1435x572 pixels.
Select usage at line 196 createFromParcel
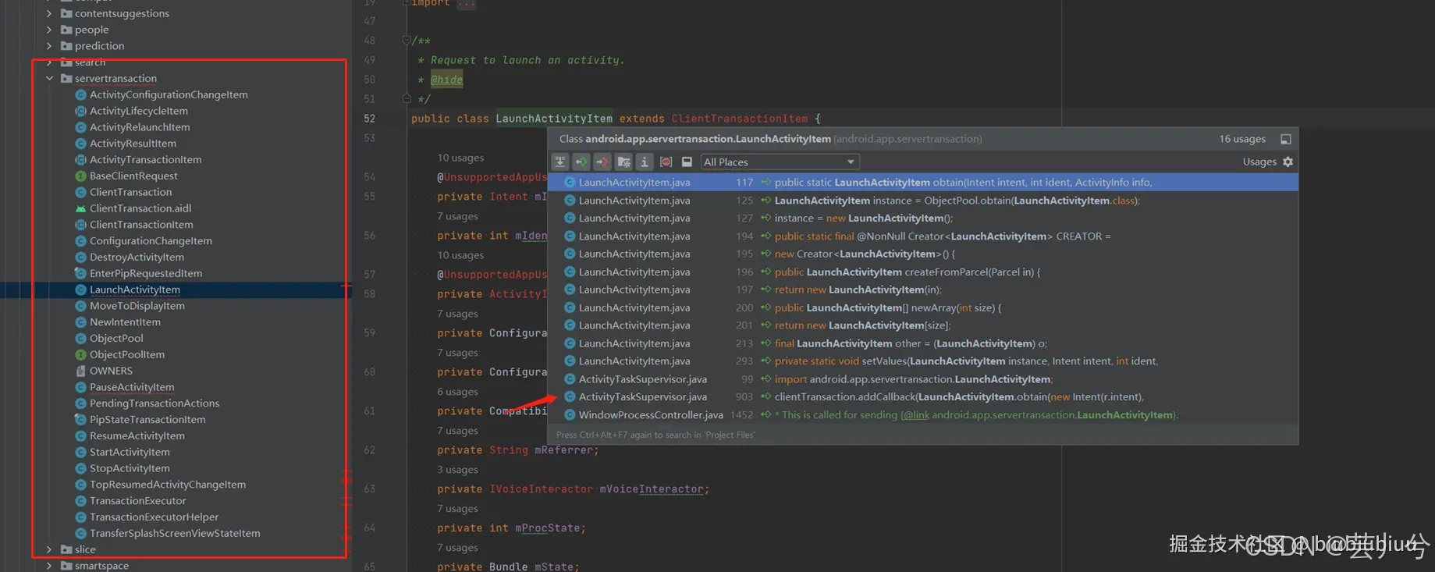tap(923, 272)
